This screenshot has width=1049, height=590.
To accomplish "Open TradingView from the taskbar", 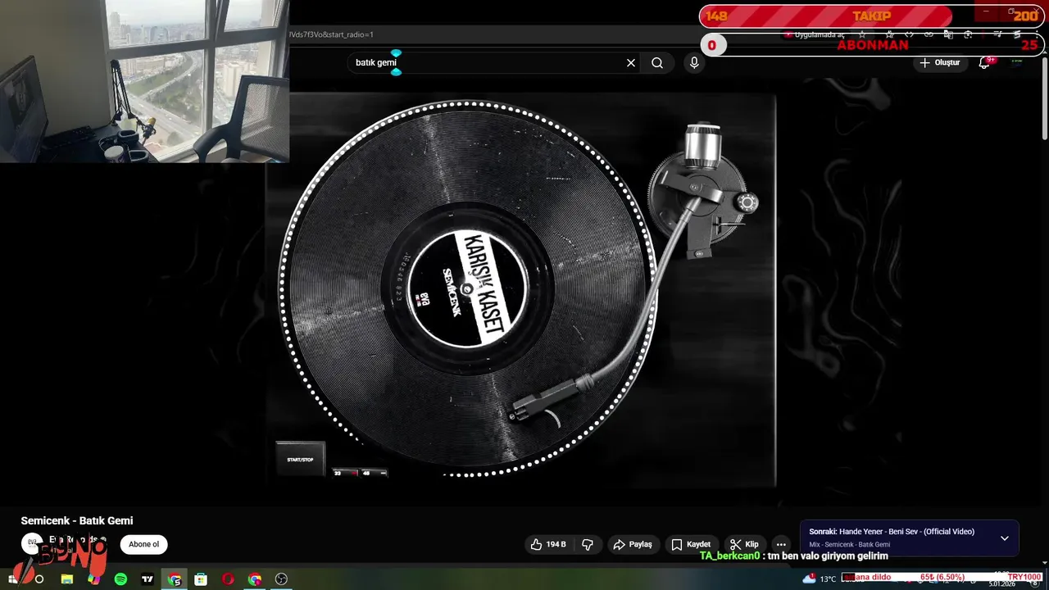I will [x=148, y=579].
